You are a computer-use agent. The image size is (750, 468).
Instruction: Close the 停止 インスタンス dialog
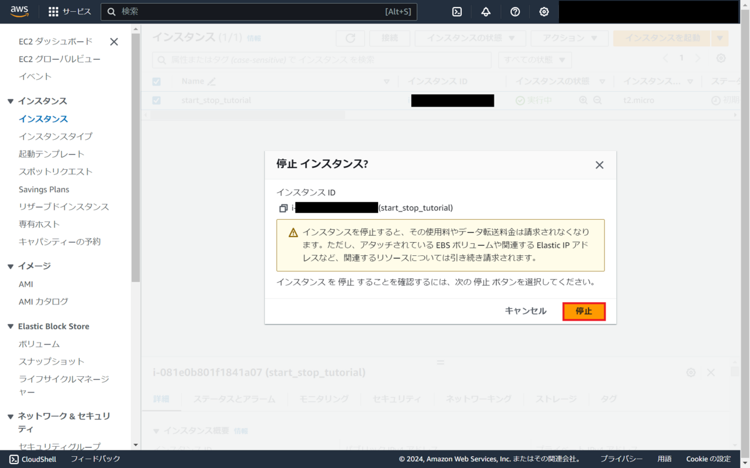click(599, 165)
